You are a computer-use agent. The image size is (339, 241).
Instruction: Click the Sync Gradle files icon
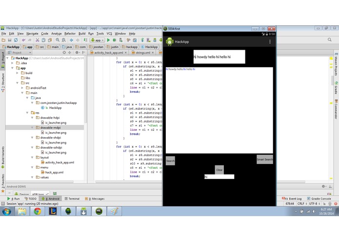click(x=142, y=40)
